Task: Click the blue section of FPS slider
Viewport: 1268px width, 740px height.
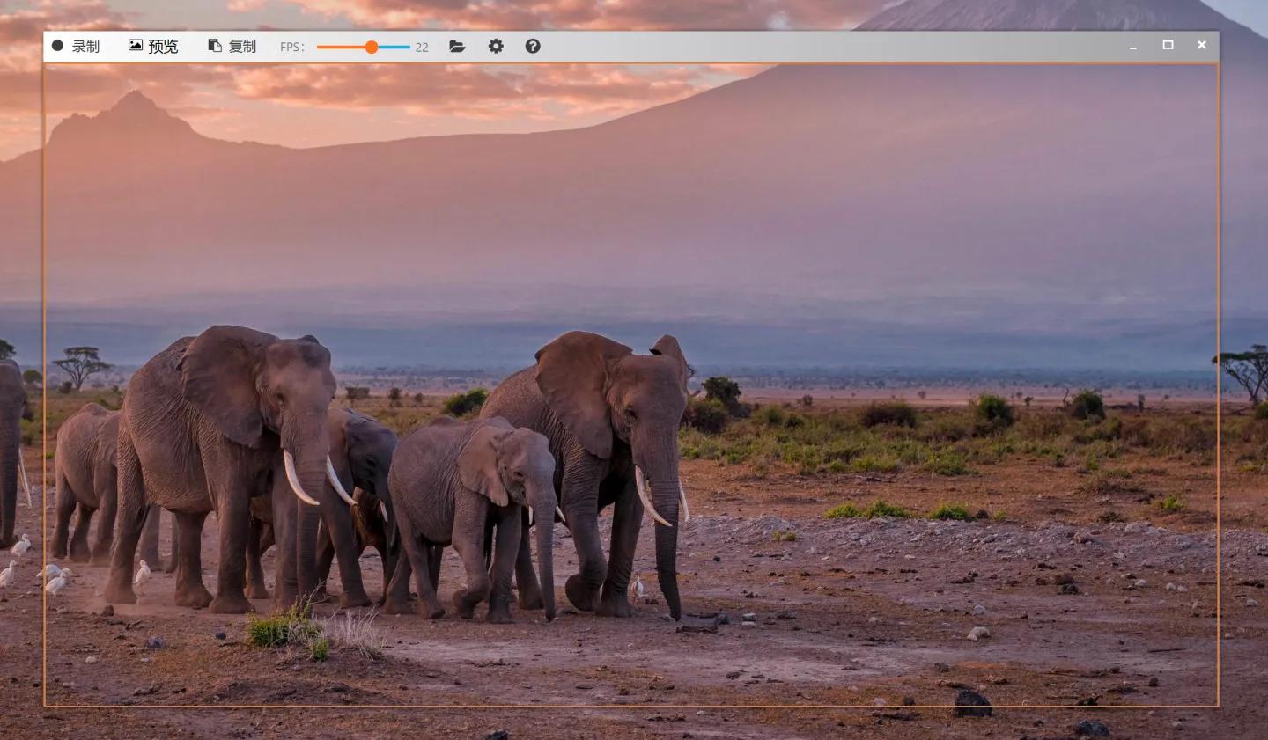Action: pyautogui.click(x=394, y=47)
